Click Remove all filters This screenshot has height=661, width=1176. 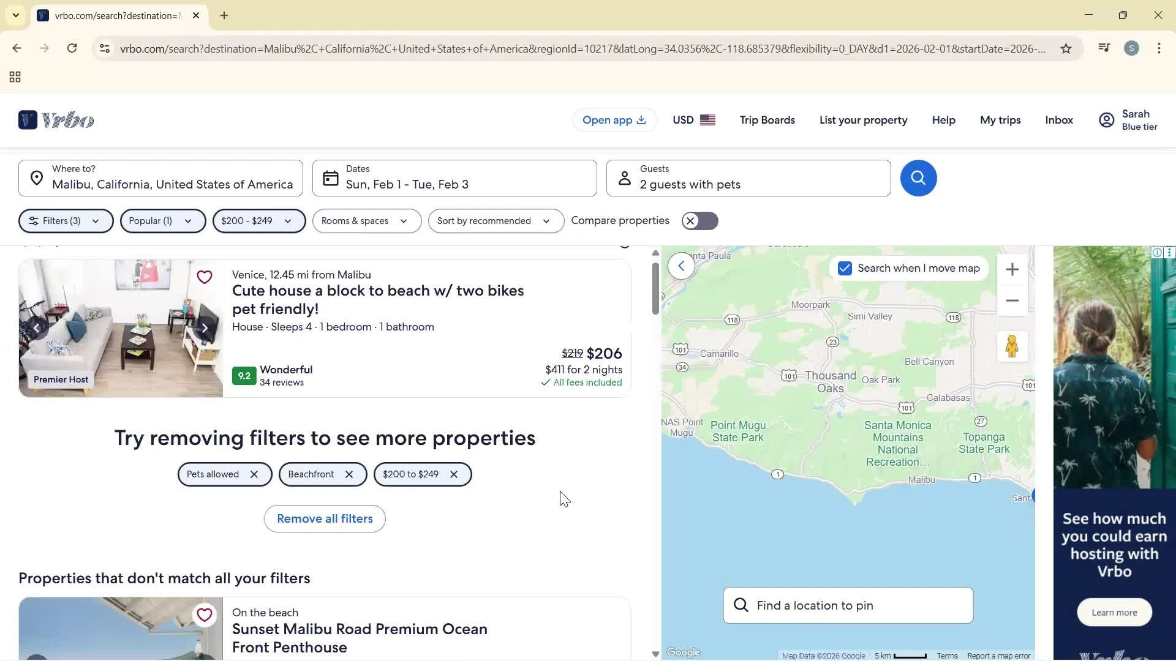324,518
